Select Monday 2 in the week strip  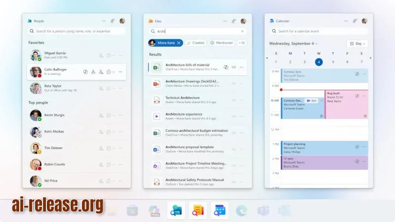(290, 62)
